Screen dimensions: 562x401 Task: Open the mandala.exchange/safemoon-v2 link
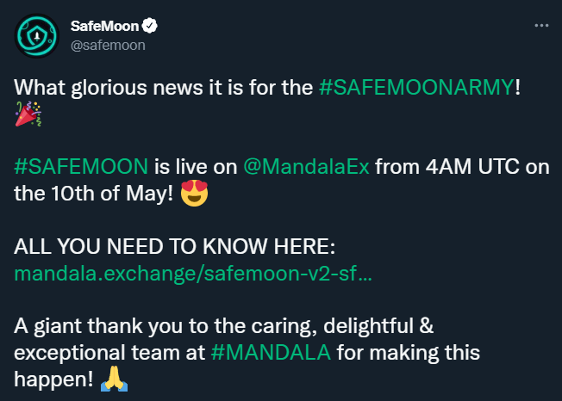tap(193, 274)
